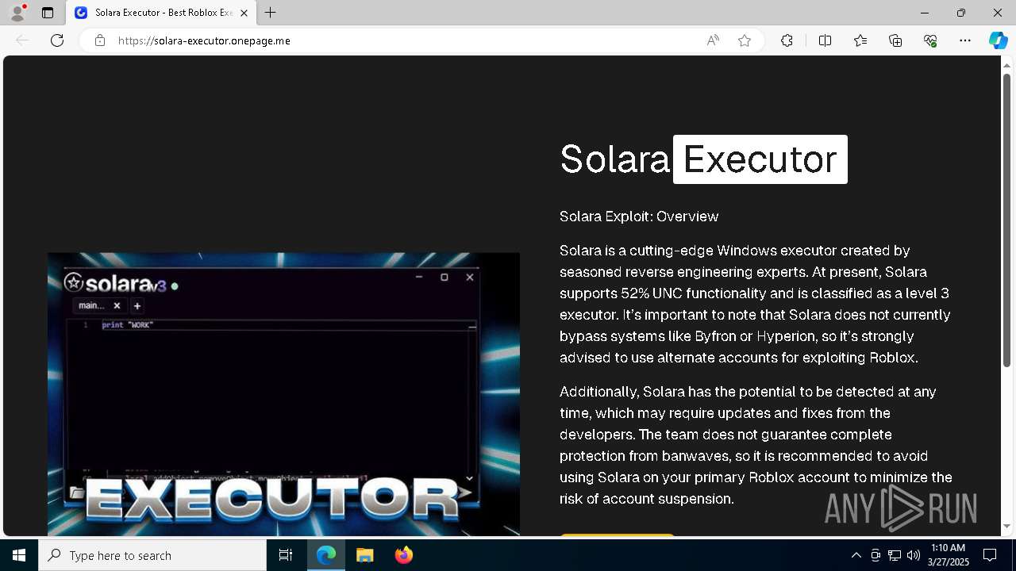The width and height of the screenshot is (1016, 571).
Task: Select the Solara Executor browser tab
Action: point(161,13)
